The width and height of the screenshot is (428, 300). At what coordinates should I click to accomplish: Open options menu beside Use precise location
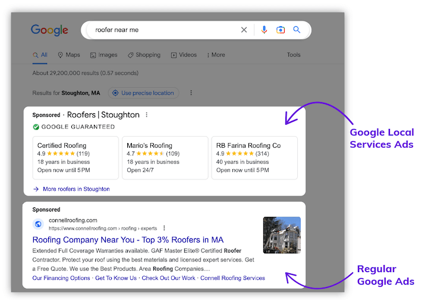point(191,93)
